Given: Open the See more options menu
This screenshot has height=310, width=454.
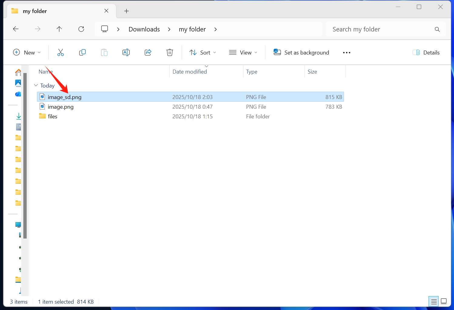Looking at the screenshot, I should (x=346, y=53).
